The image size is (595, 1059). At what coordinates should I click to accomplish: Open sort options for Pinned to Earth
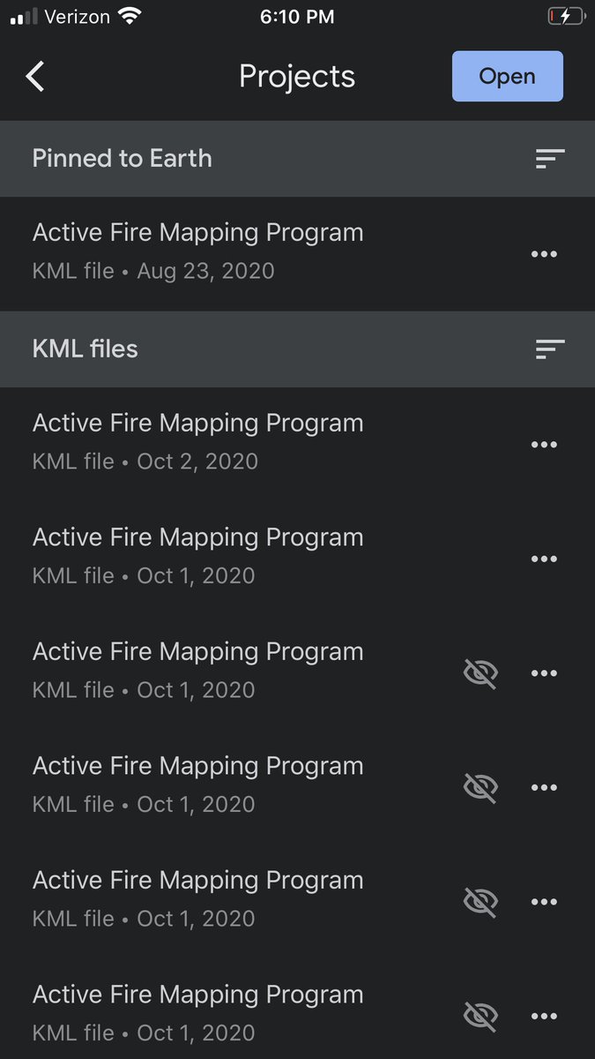click(x=550, y=159)
